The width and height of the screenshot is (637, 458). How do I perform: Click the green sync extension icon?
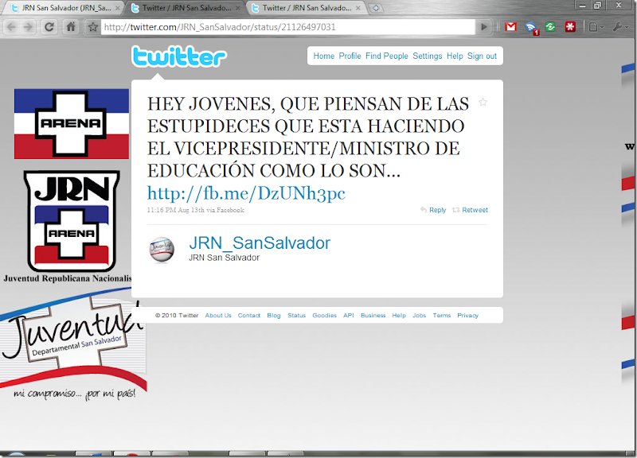(550, 27)
